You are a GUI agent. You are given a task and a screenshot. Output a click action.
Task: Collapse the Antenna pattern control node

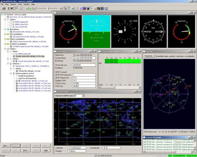coord(11,73)
